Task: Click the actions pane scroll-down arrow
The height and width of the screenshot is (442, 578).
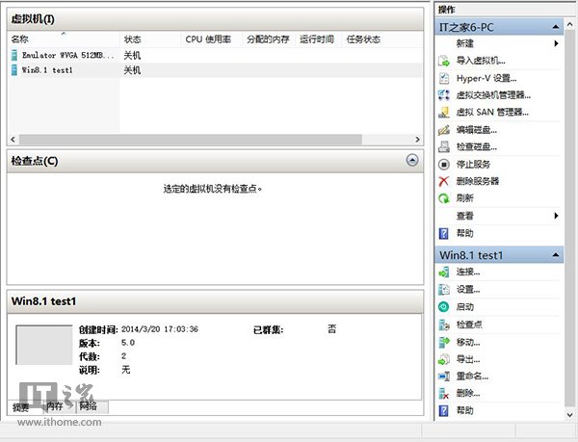Action: pos(570,415)
